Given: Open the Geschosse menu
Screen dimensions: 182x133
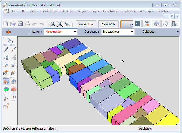Looking at the screenshot, I should (x=111, y=11).
